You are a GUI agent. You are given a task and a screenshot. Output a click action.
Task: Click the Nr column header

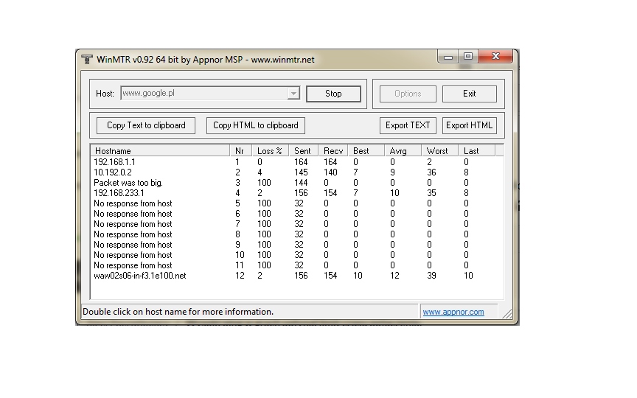click(x=240, y=150)
